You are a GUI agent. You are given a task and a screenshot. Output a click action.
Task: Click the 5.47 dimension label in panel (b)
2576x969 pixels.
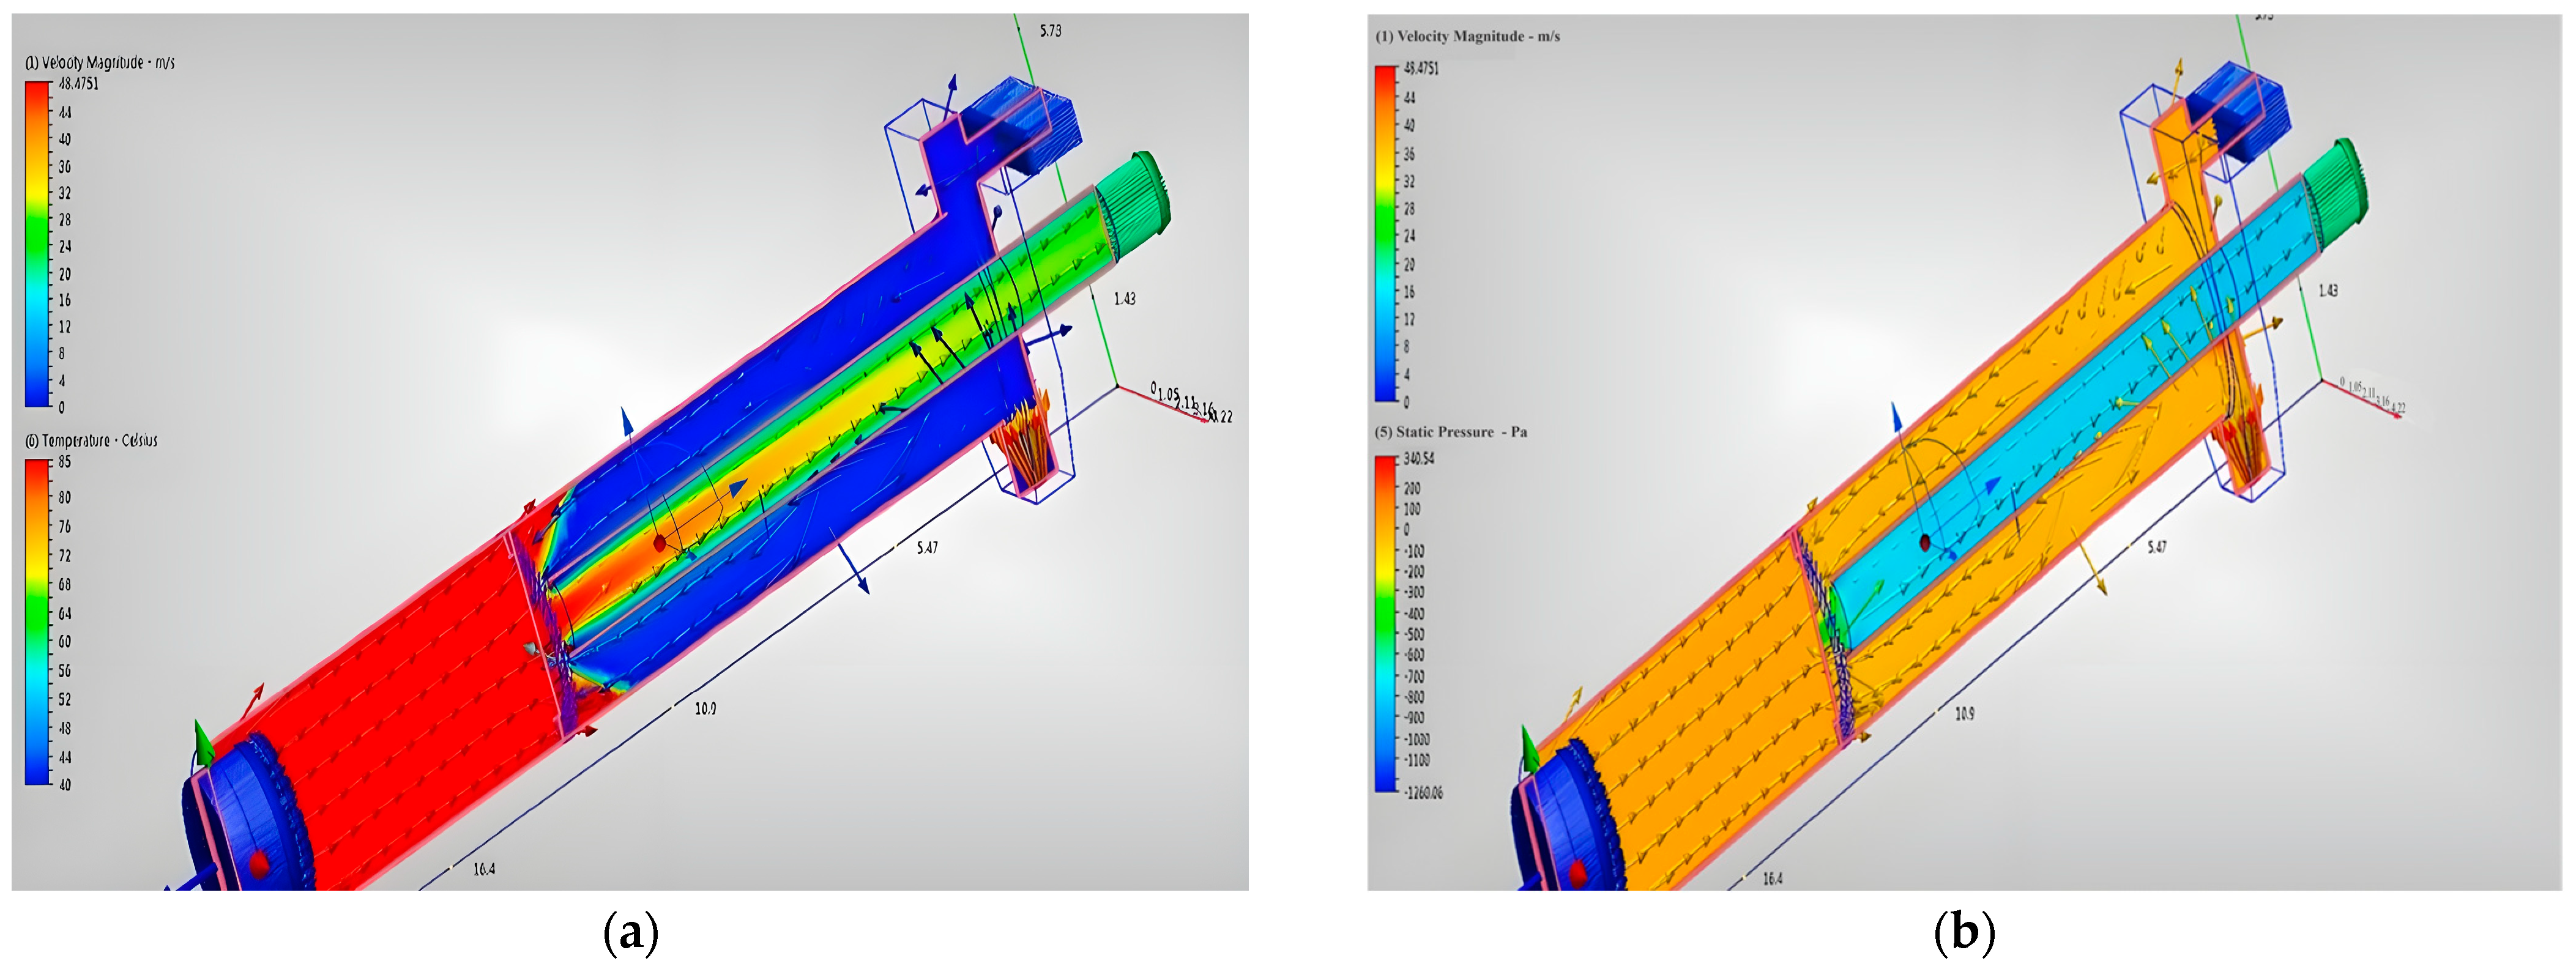[x=2157, y=547]
